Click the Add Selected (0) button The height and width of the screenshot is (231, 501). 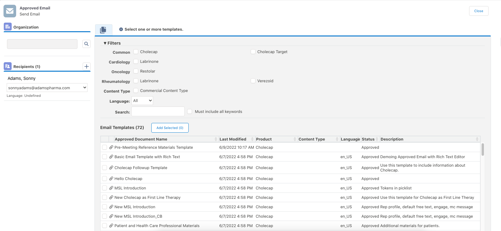pos(170,128)
